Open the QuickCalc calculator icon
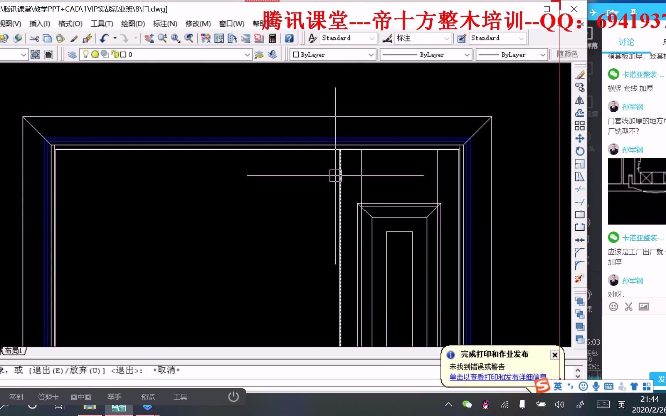Screen dimensions: 666x416 (x=272, y=39)
